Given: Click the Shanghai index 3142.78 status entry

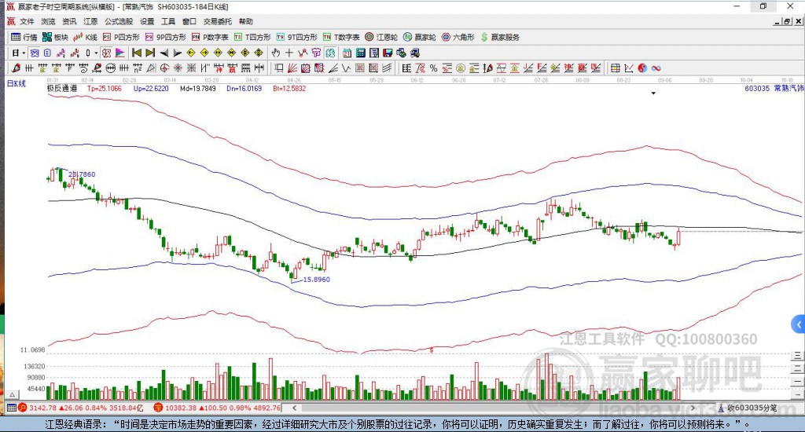Looking at the screenshot, I should [81, 408].
